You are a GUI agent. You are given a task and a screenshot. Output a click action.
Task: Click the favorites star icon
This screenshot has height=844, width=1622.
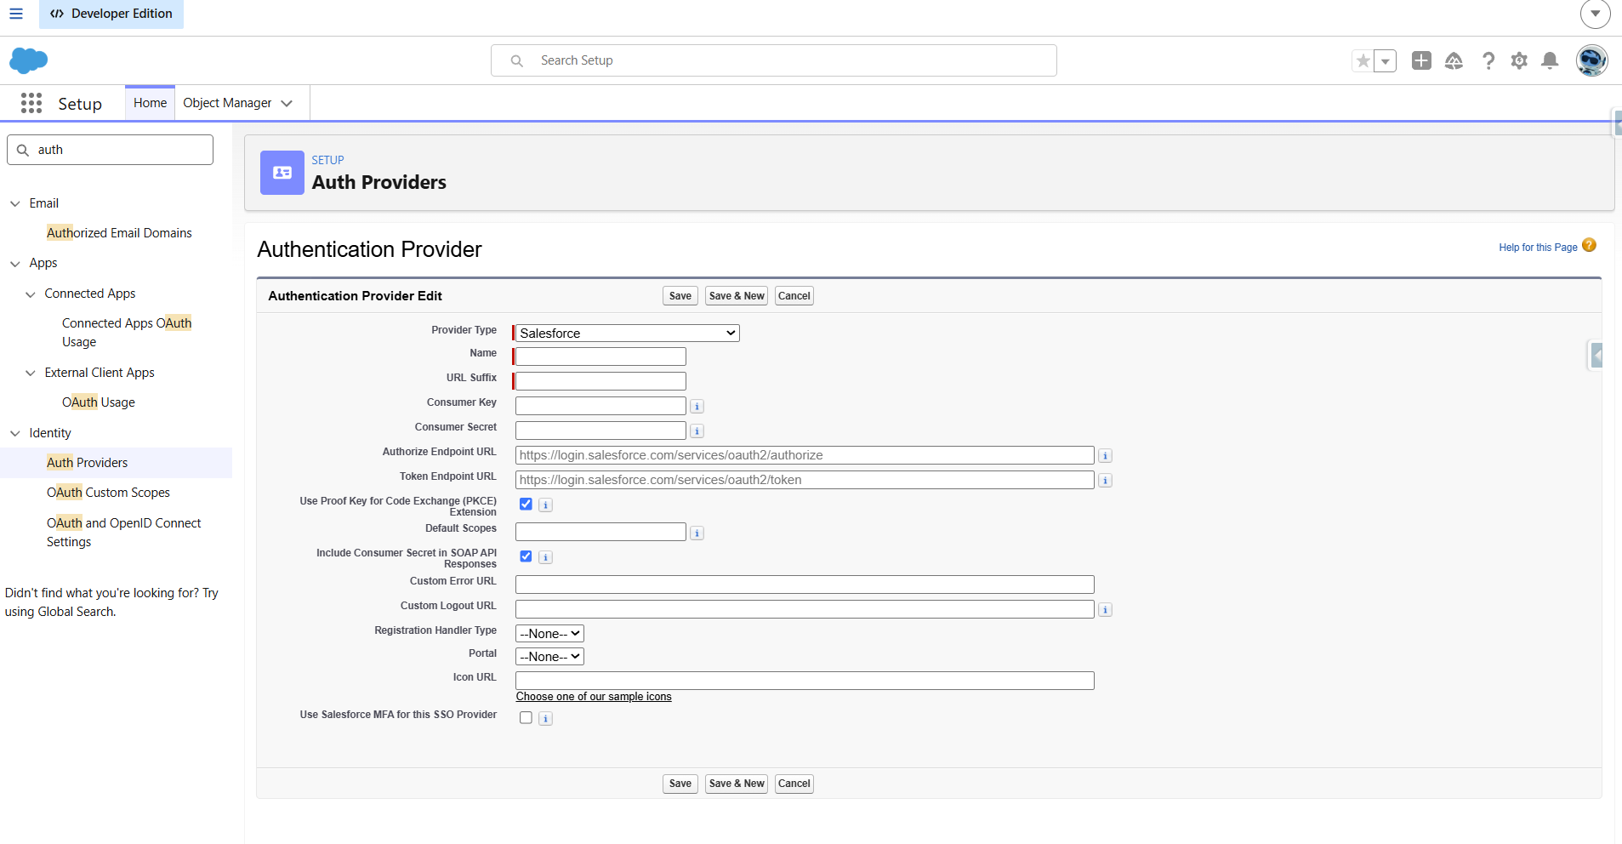[x=1363, y=60]
